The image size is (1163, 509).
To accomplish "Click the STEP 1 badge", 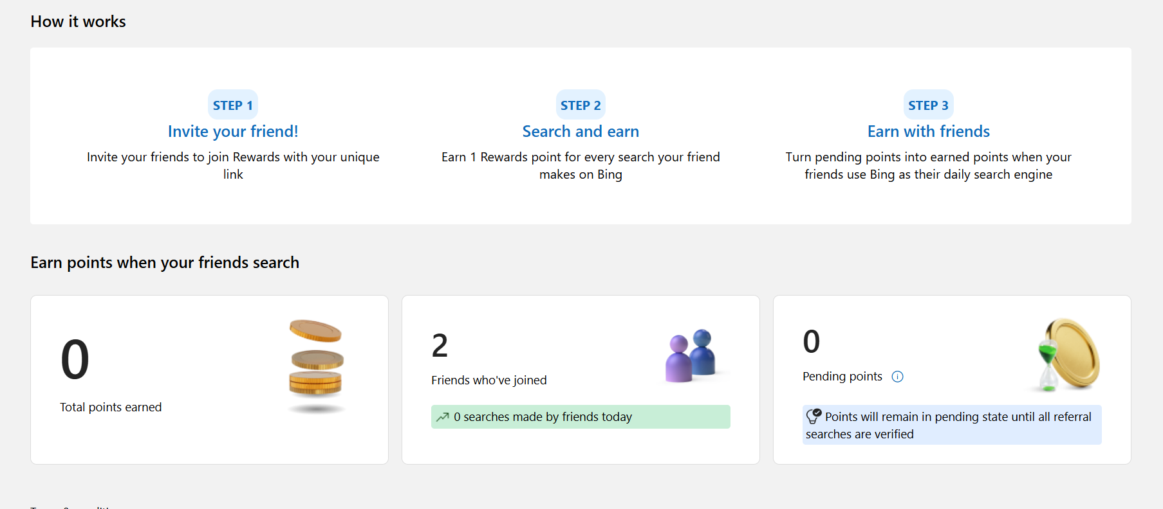I will [x=233, y=105].
